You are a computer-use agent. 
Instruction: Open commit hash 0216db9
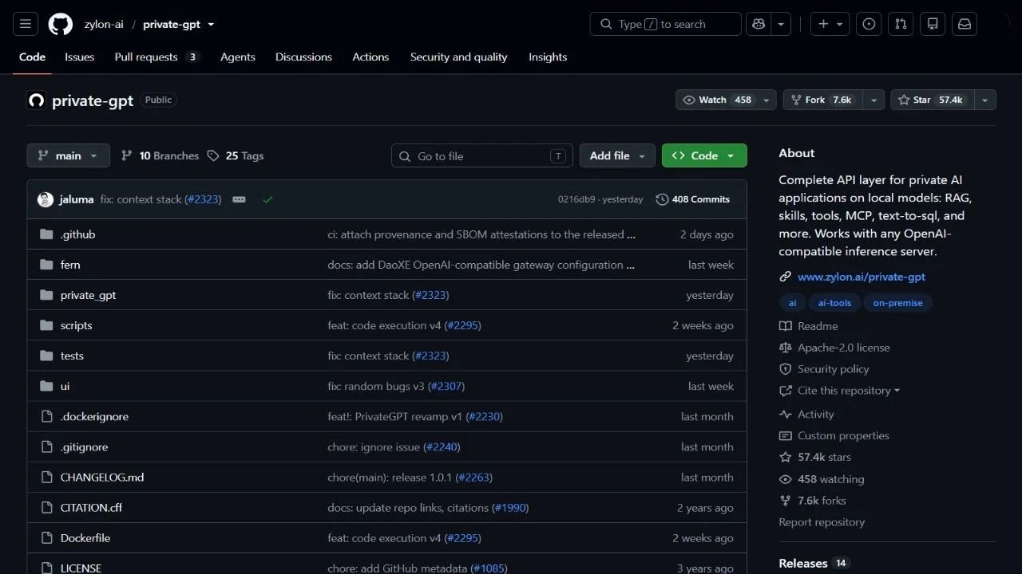pos(576,199)
